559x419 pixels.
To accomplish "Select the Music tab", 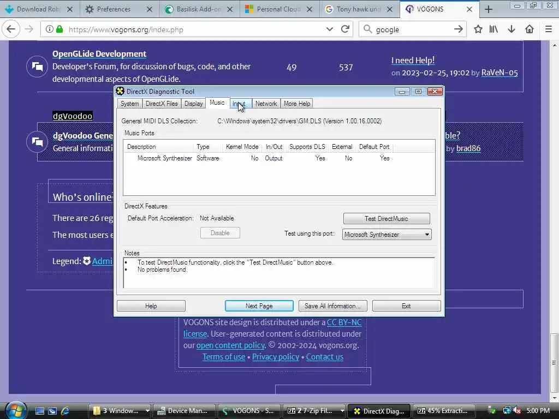I will click(217, 103).
